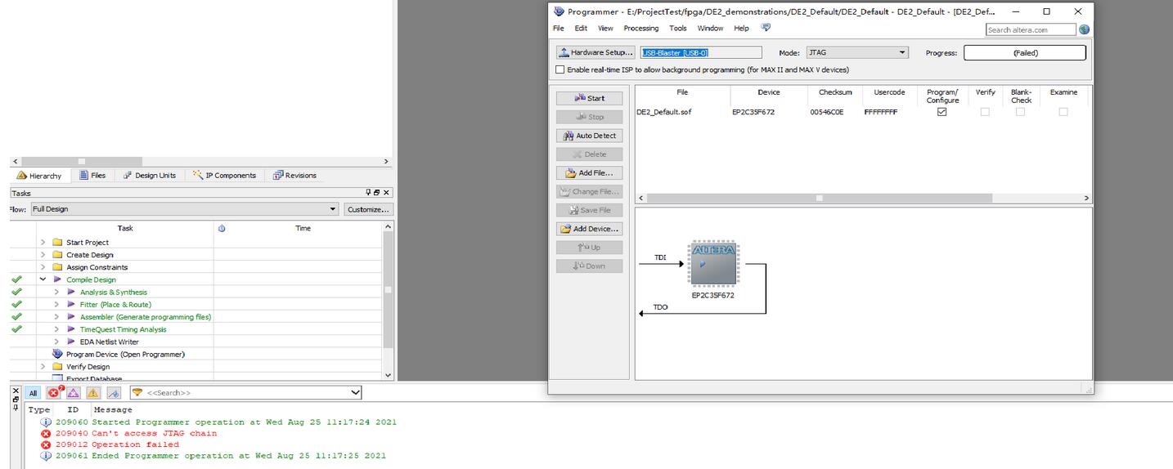Click the USB-Blaster hardware field
This screenshot has width=1173, height=469.
click(701, 52)
